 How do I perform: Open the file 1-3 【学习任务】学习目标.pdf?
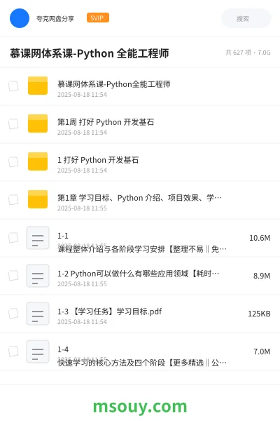coord(110,312)
